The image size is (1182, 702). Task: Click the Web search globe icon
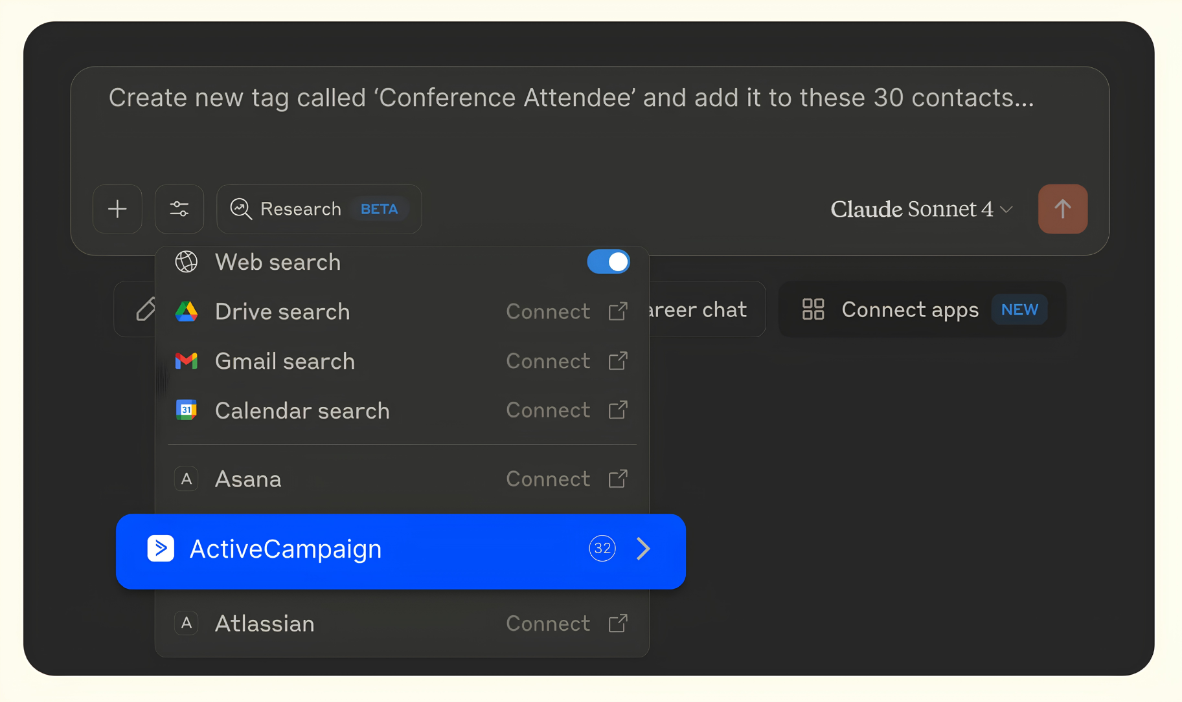tap(187, 262)
